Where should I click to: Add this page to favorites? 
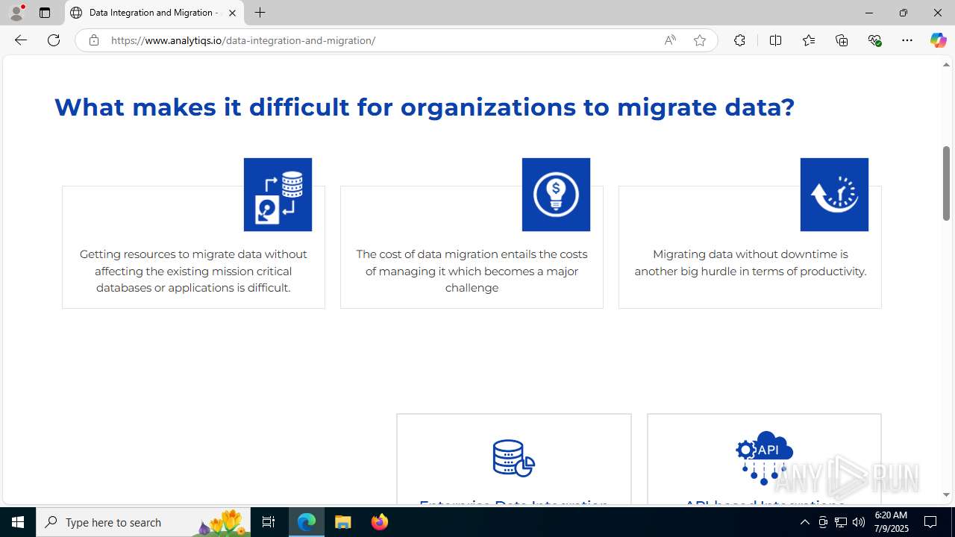pos(699,40)
